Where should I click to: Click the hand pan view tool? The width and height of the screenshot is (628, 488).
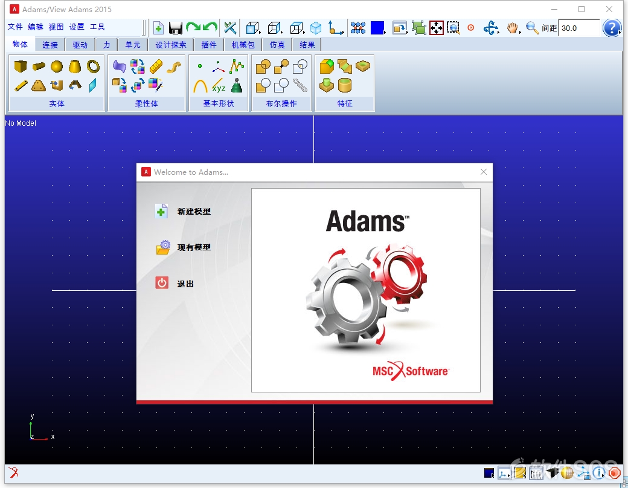coord(513,28)
